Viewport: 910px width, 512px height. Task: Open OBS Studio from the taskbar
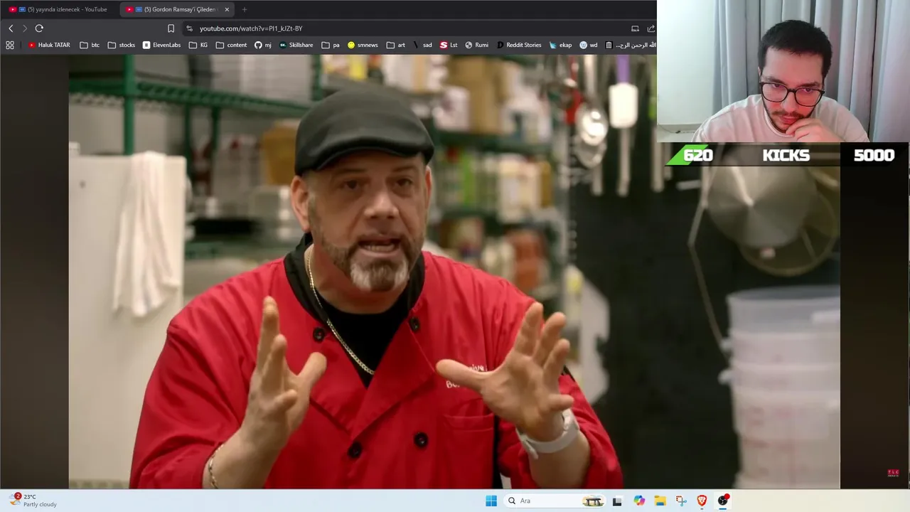(x=723, y=501)
